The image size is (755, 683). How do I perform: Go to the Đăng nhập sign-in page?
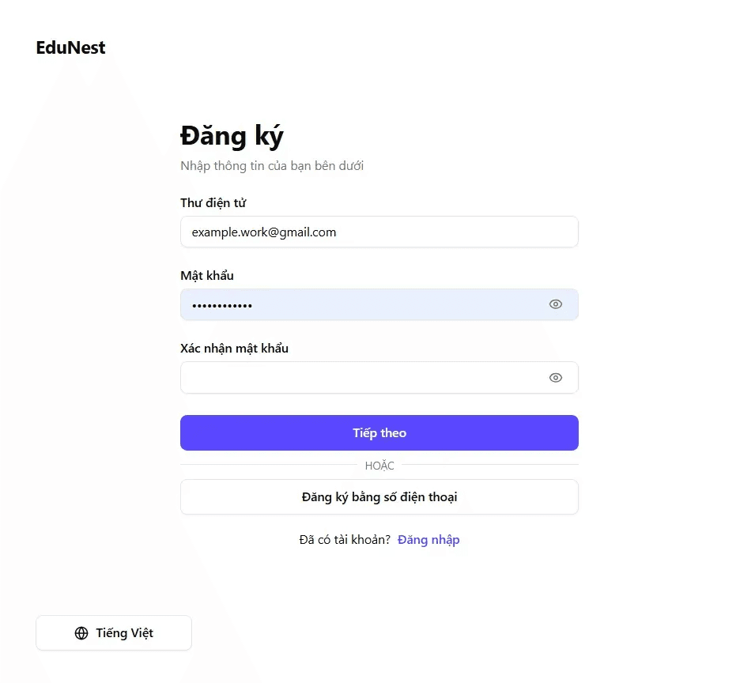[x=428, y=539]
